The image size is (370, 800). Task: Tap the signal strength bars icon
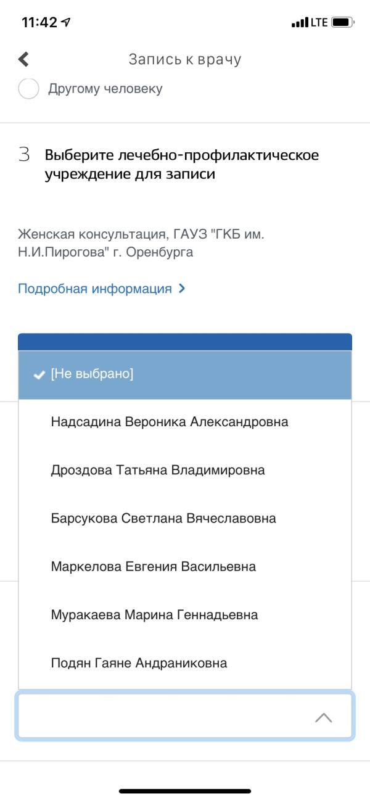(x=299, y=23)
